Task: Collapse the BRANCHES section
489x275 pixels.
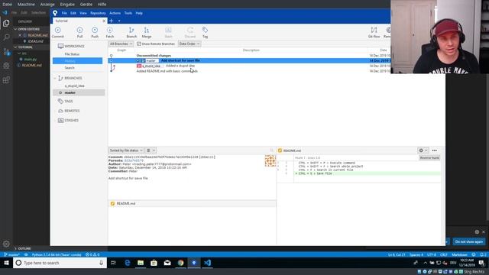Action: [x=55, y=78]
